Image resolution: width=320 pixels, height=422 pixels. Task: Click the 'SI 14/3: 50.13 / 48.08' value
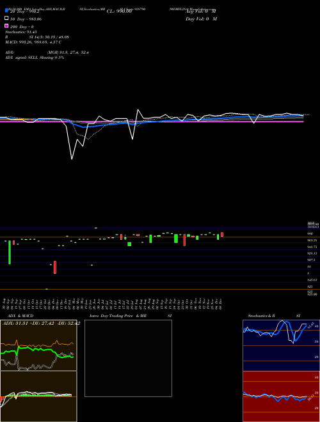[49, 37]
